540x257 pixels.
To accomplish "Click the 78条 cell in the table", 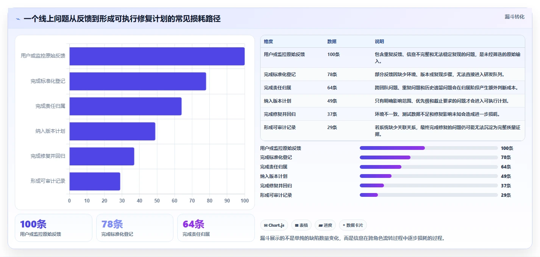I will pos(332,75).
